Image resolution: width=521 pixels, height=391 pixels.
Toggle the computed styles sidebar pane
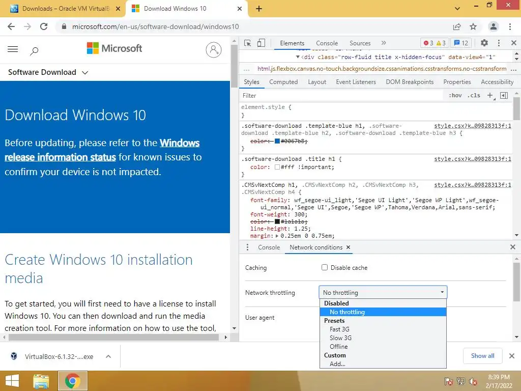point(504,95)
